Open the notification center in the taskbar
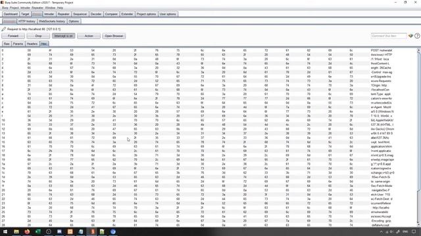This screenshot has height=236, width=421. click(414, 231)
